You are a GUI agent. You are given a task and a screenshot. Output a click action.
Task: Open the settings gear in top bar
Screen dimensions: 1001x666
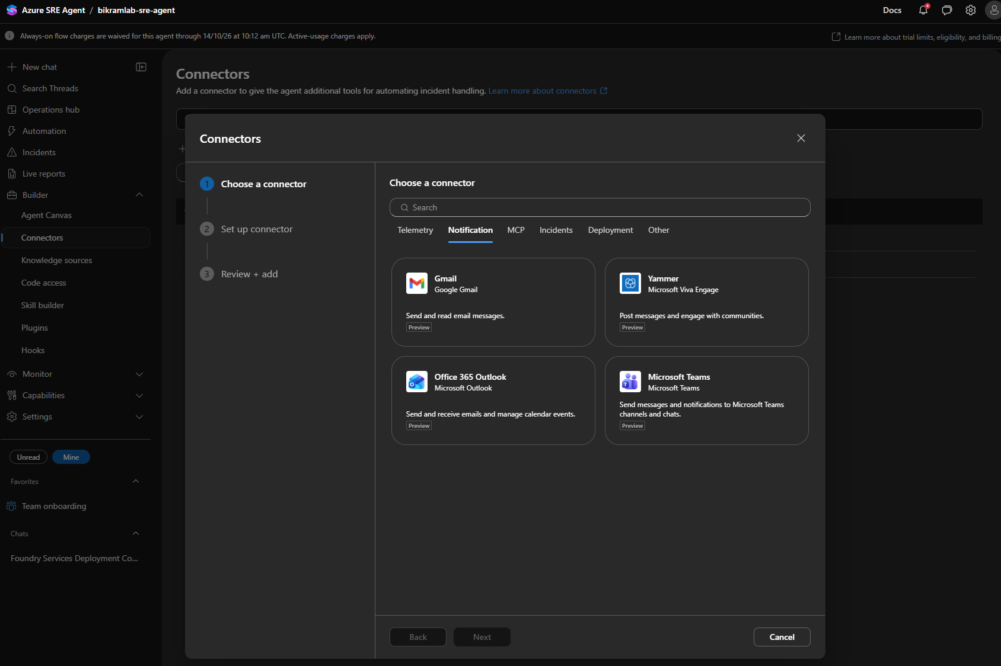click(971, 10)
